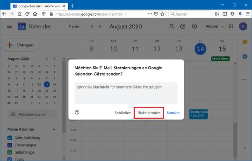Click the Eintragen create button
Screen dimensions: 252x161
pos(21,45)
